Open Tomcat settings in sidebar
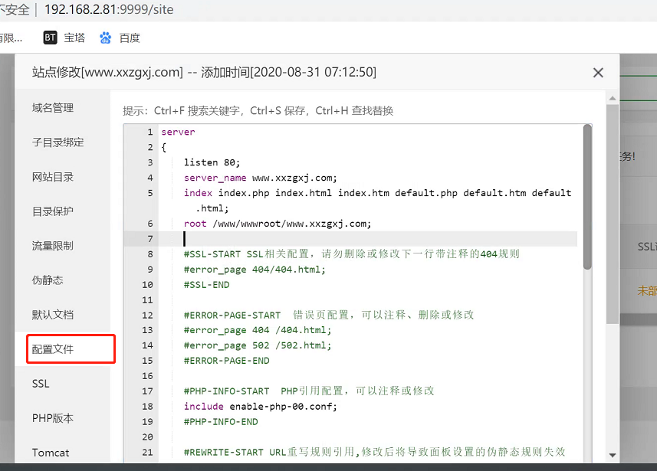 point(51,453)
